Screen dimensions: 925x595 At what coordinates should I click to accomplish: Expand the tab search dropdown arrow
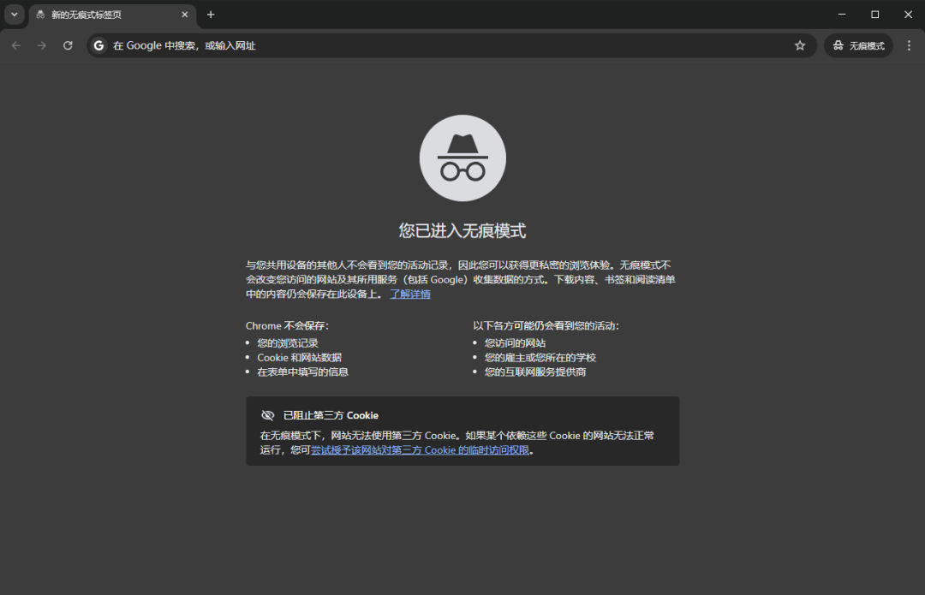coord(14,15)
